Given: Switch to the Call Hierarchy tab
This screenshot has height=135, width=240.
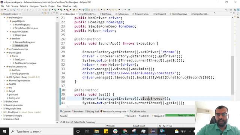Looking at the screenshot, I should point(138,111).
